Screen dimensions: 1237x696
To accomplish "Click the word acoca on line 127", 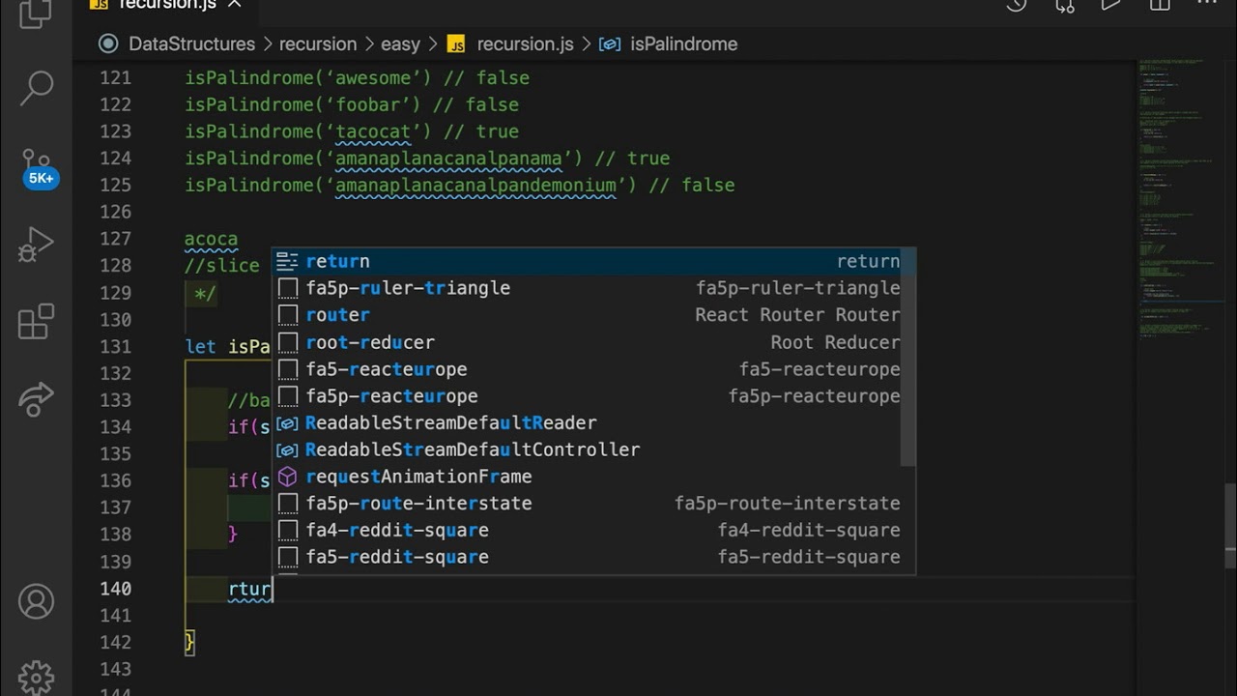I will click(x=211, y=240).
